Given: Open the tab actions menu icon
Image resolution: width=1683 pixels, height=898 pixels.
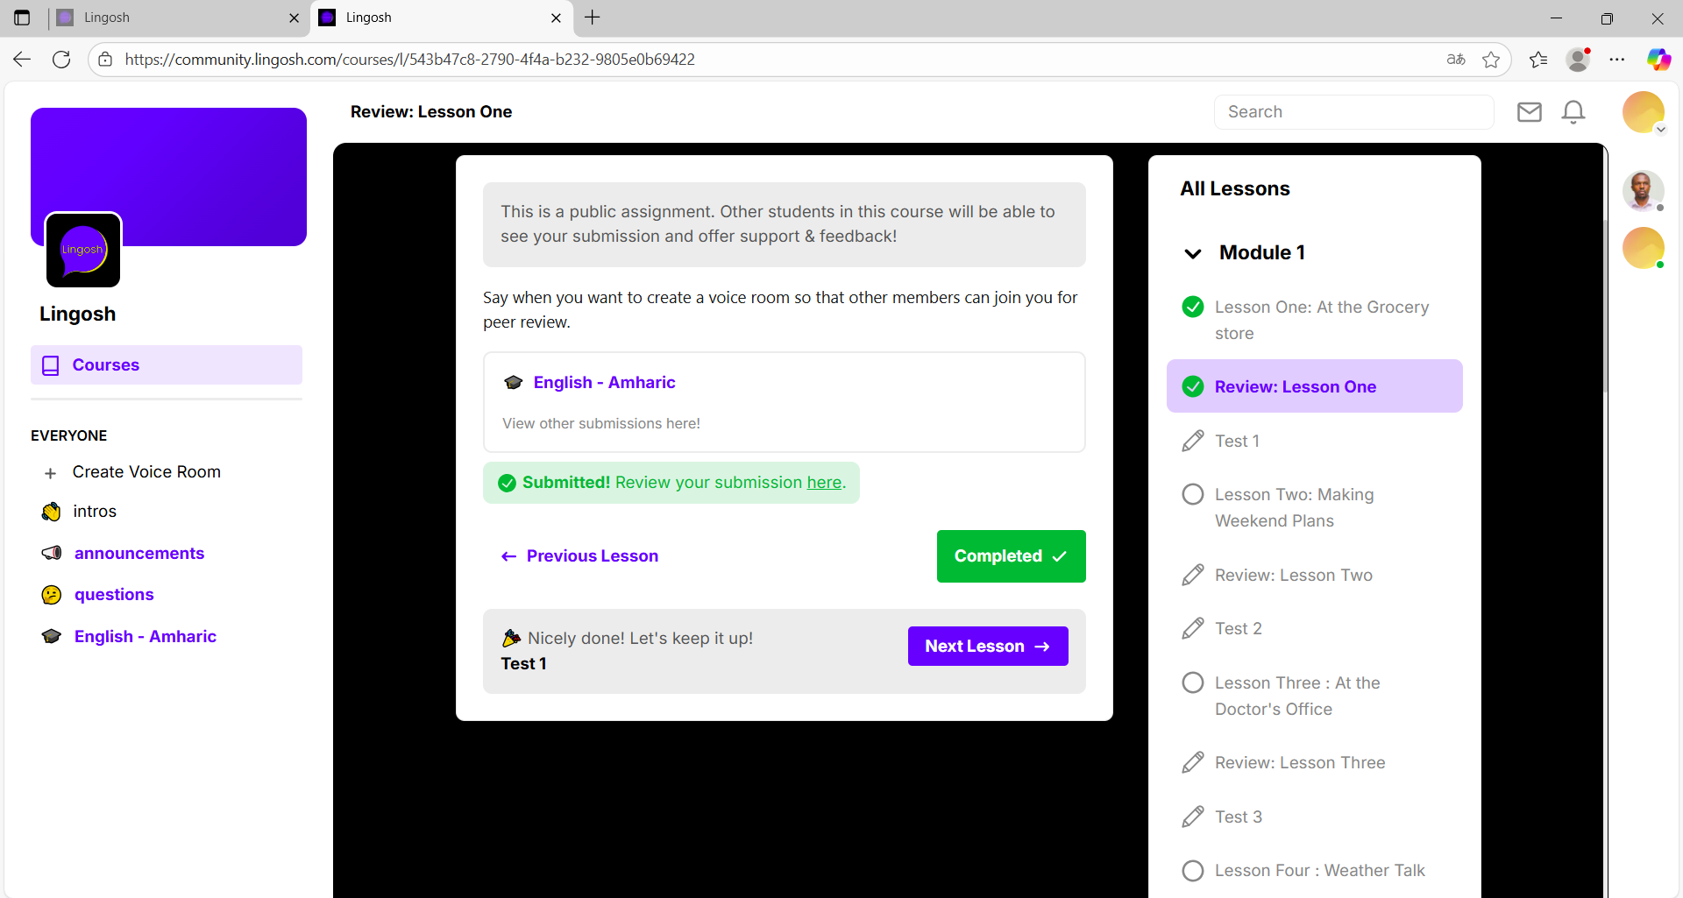Looking at the screenshot, I should click(22, 18).
